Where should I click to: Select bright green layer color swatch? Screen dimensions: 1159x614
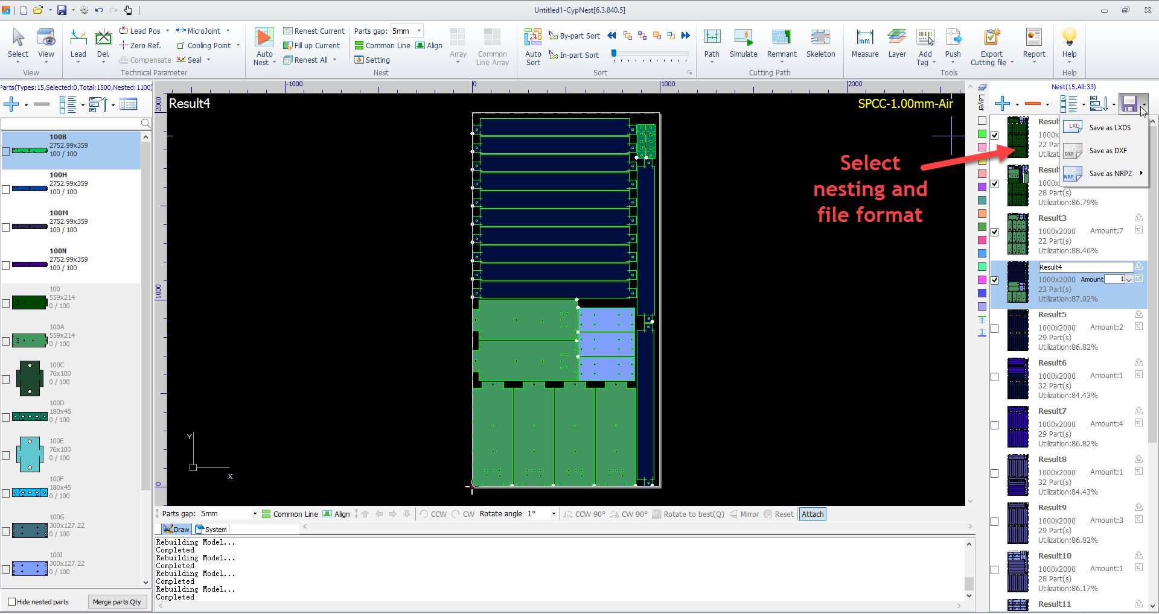982,134
